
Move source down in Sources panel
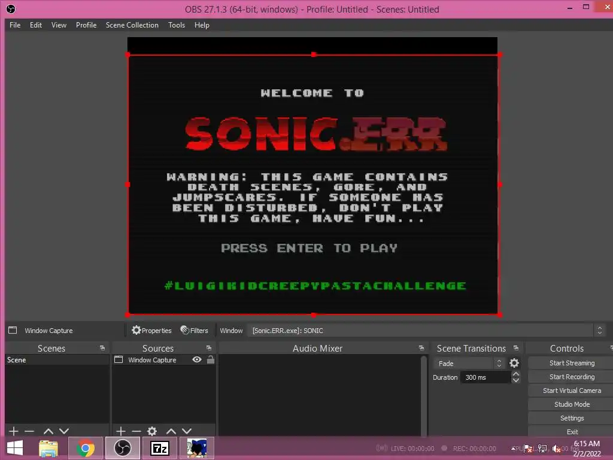pos(187,431)
